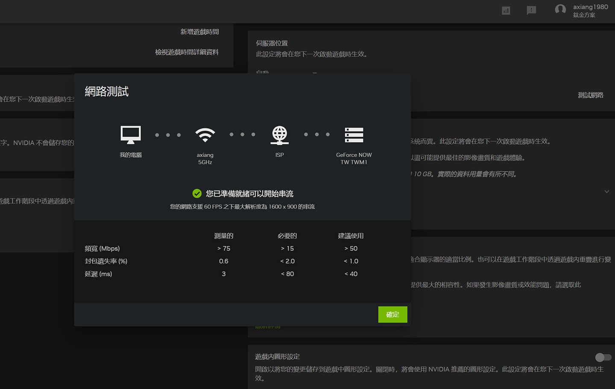Image resolution: width=615 pixels, height=389 pixels.
Task: Click the recommended latency value < 40
Action: pyautogui.click(x=351, y=274)
